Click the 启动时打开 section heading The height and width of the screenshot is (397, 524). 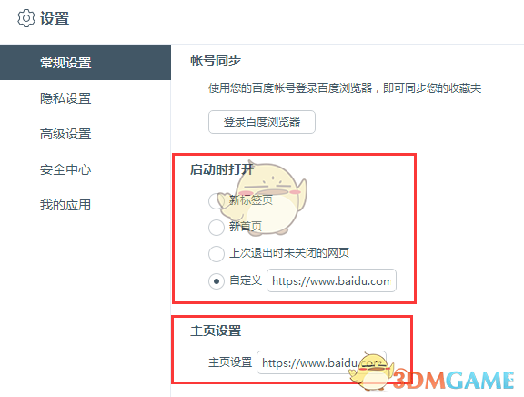tap(222, 169)
